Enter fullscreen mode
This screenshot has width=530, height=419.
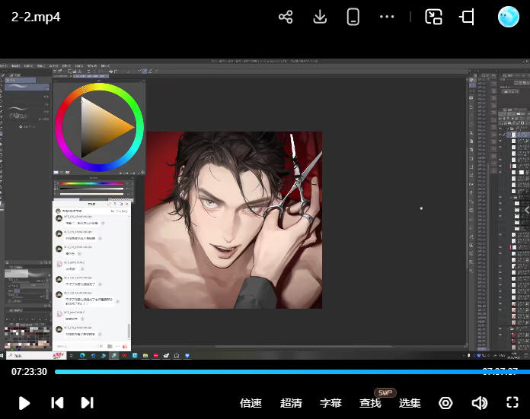coord(512,402)
